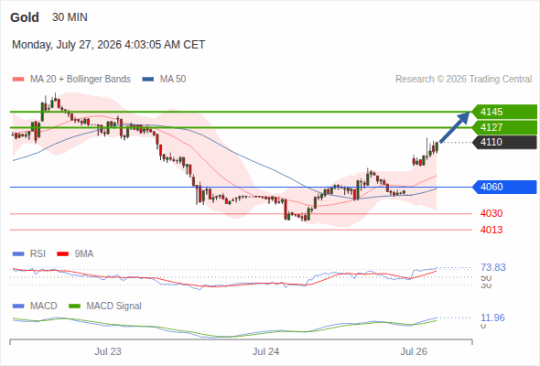540x366 pixels.
Task: Click the MA 50 blue legend swatch
Action: (148, 80)
